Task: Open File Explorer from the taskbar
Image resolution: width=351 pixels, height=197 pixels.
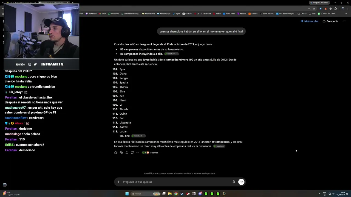Action: point(170,194)
